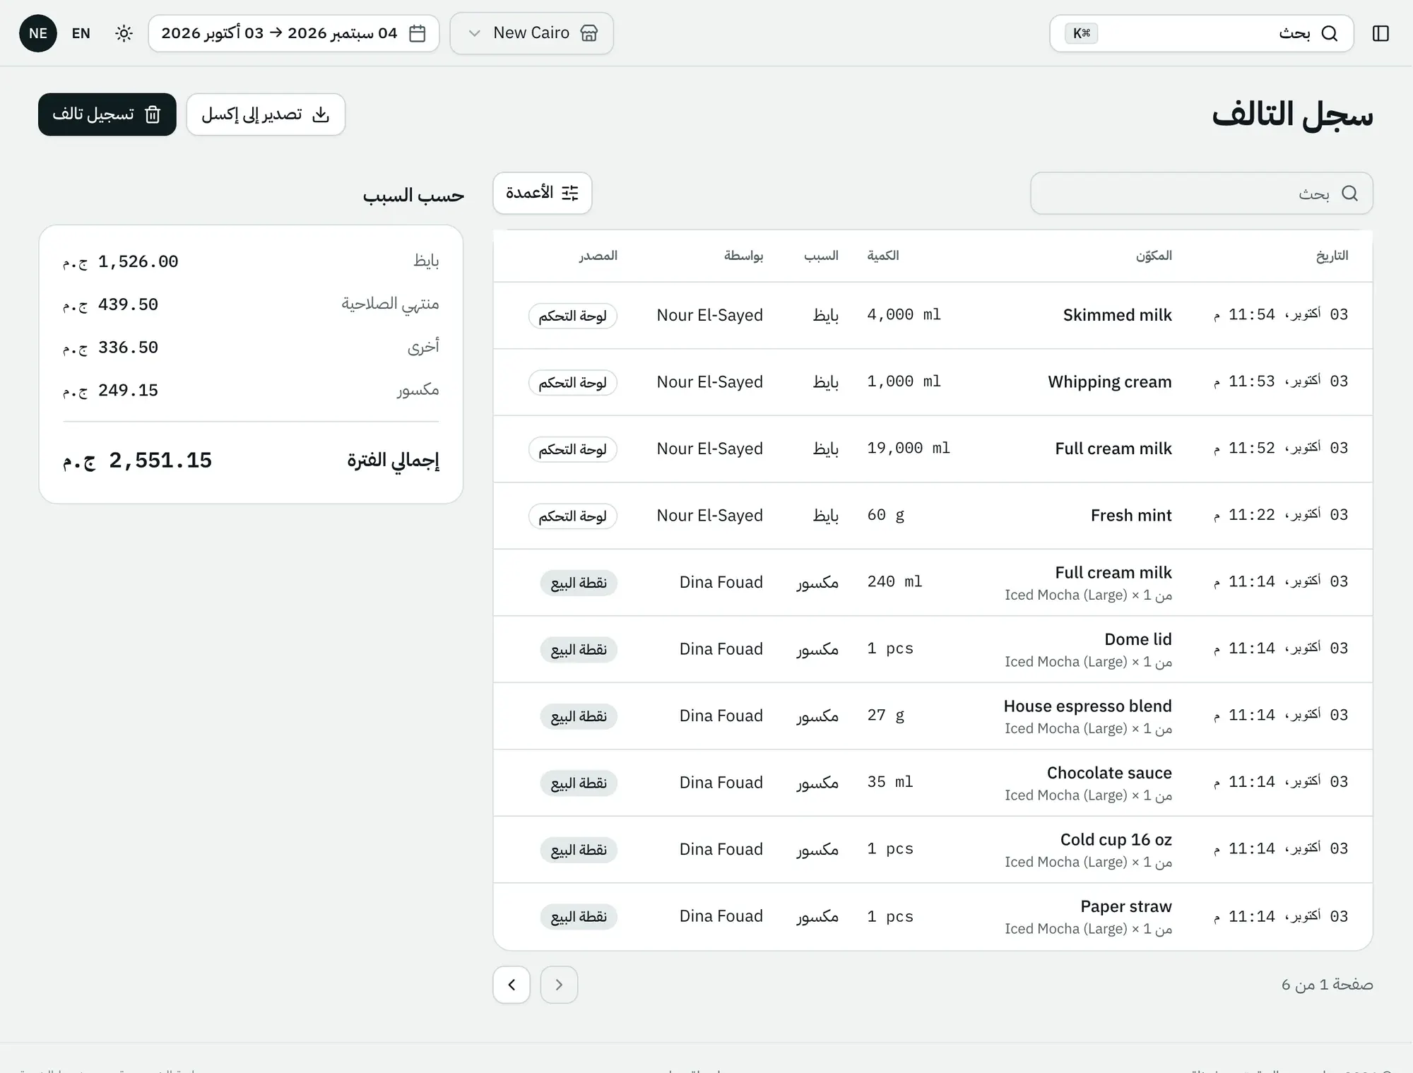Go to next page with left chevron

512,984
